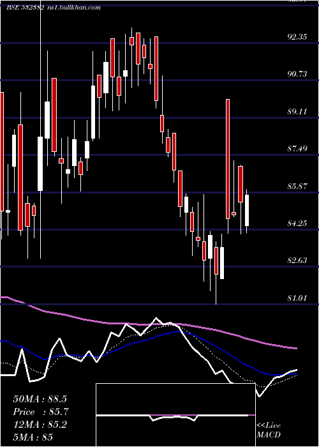Click the 84.25 price axis label

(x=297, y=223)
